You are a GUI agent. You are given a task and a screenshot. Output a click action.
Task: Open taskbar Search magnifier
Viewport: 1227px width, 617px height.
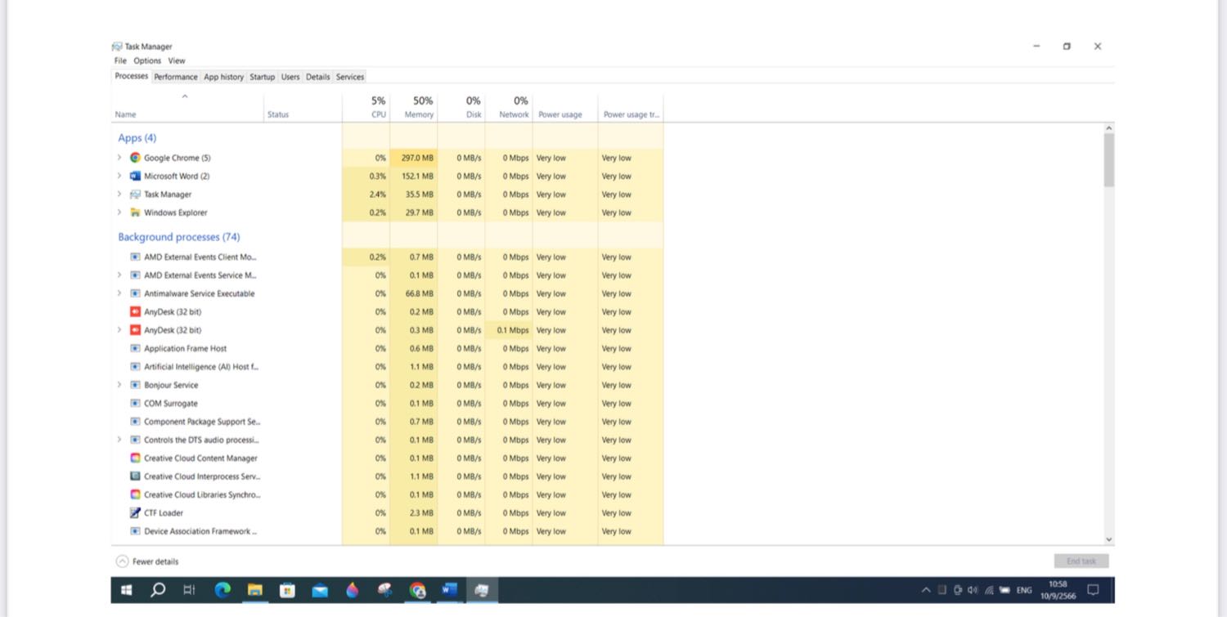158,590
